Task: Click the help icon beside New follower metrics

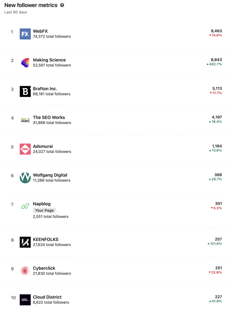Action: pyautogui.click(x=62, y=5)
